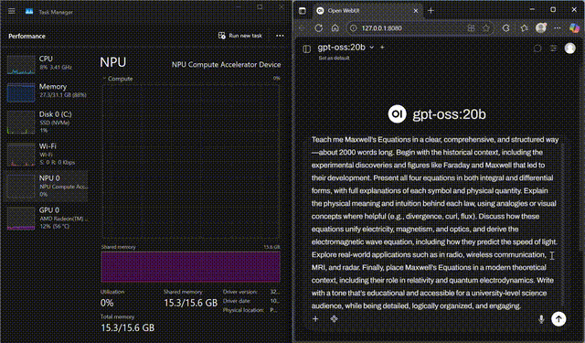Screen dimensions: 585x343
Task: Click the Driver version label
Action: click(x=239, y=292)
